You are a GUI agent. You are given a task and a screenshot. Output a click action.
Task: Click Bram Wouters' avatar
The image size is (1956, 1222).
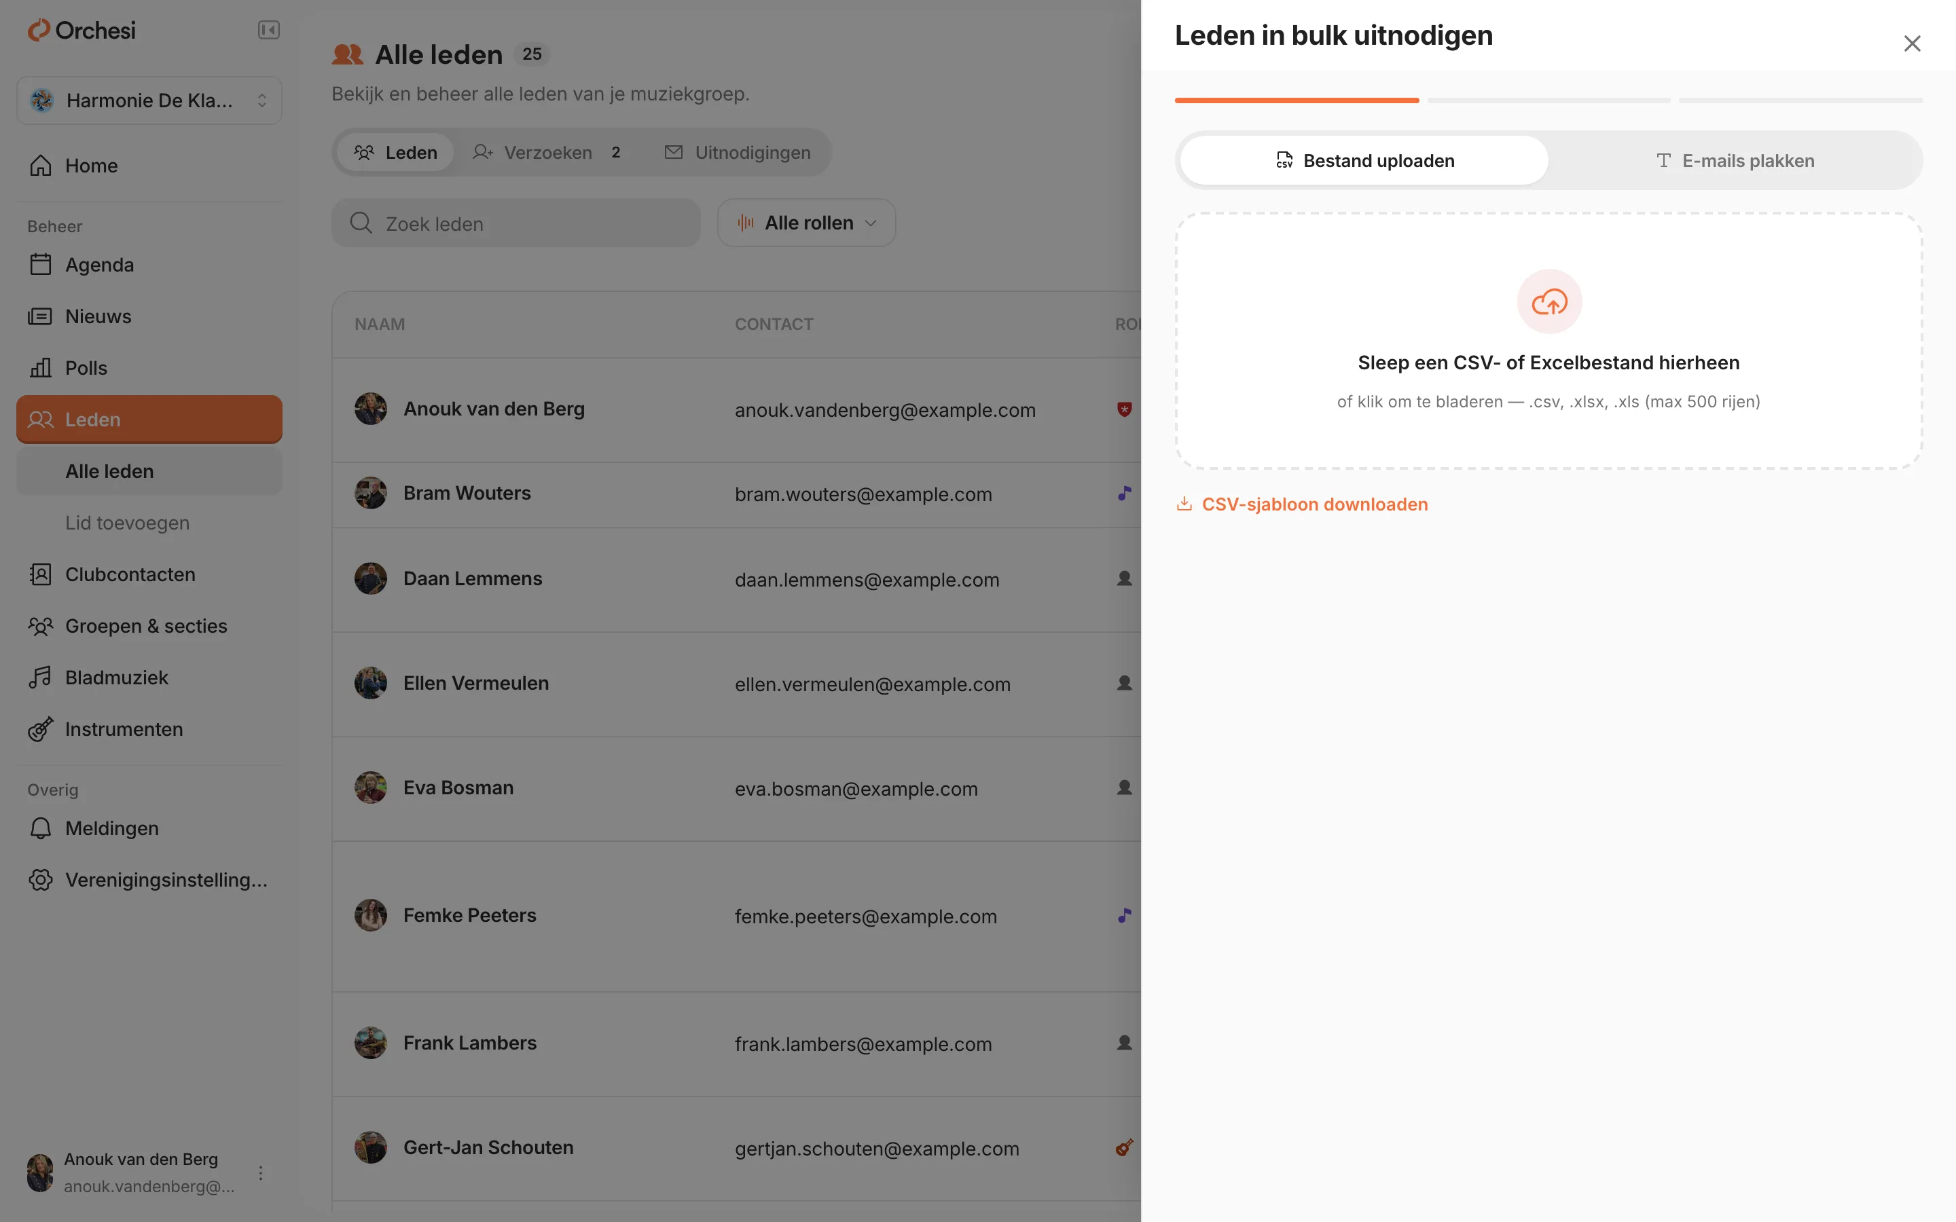pos(371,493)
